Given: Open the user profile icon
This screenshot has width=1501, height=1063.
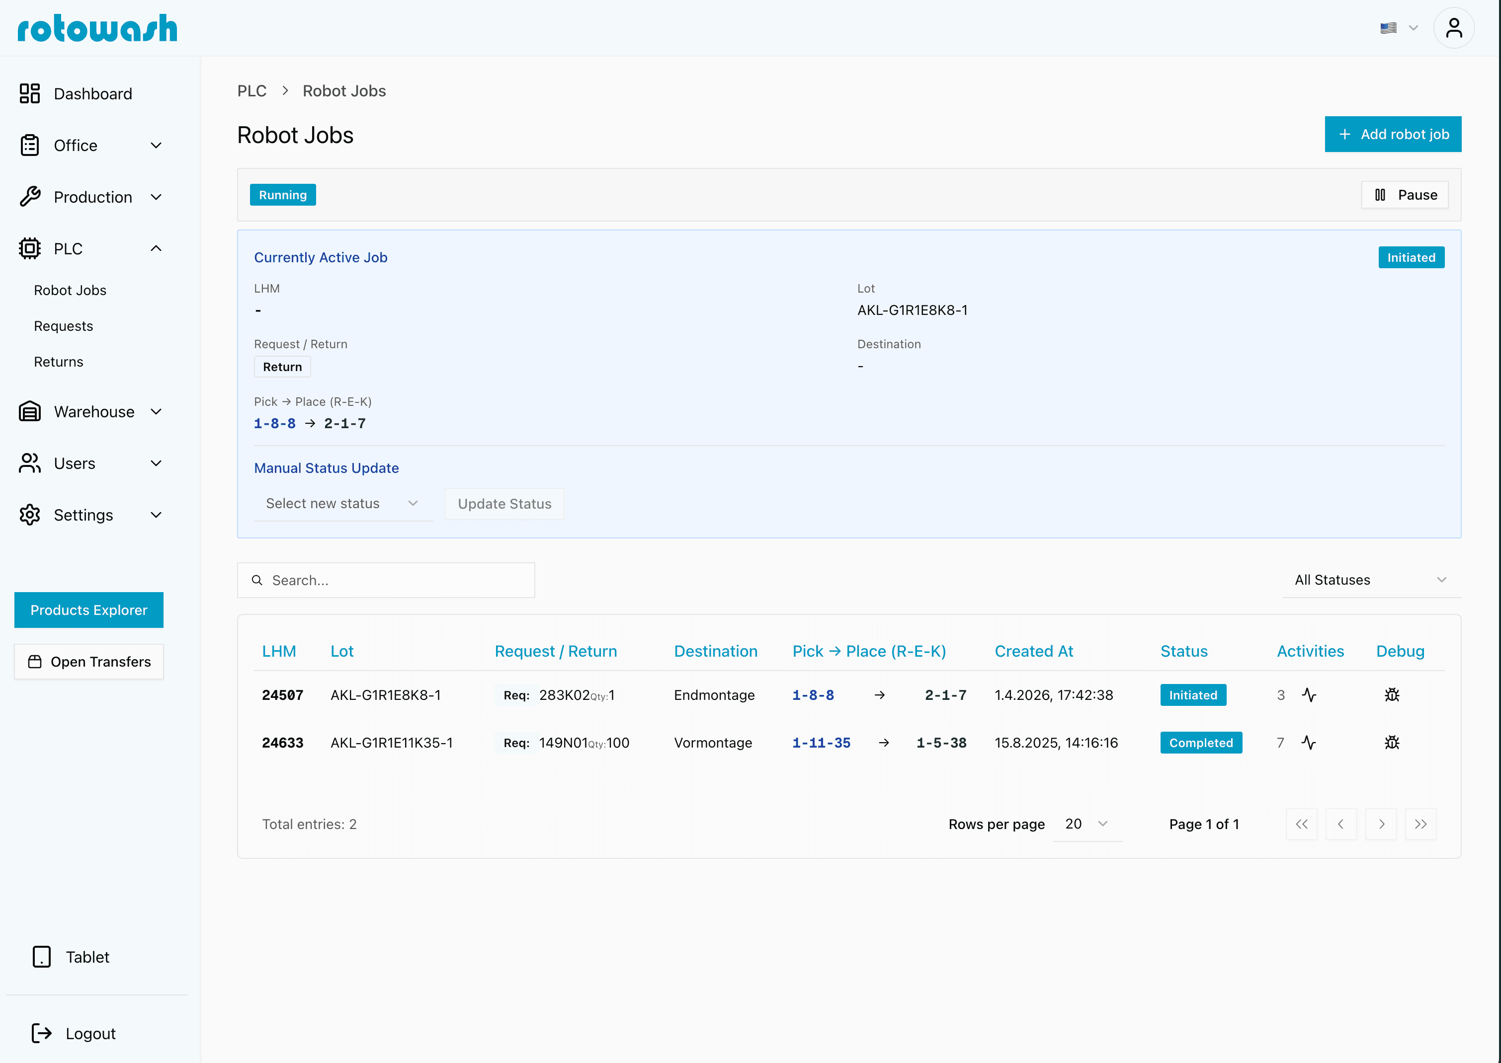Looking at the screenshot, I should click(1454, 28).
